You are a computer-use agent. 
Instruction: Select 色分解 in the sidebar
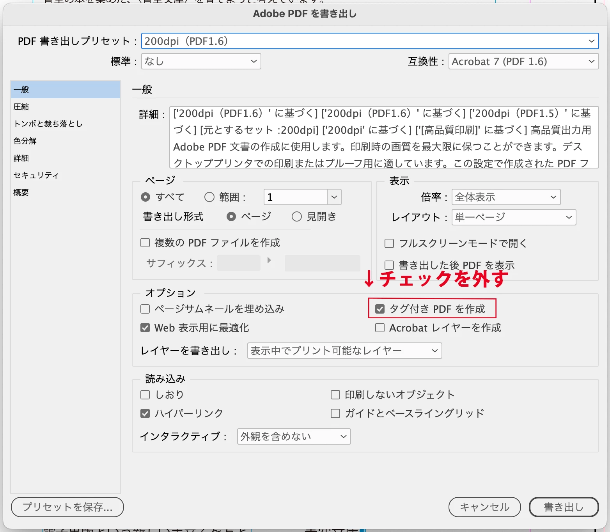pos(66,141)
